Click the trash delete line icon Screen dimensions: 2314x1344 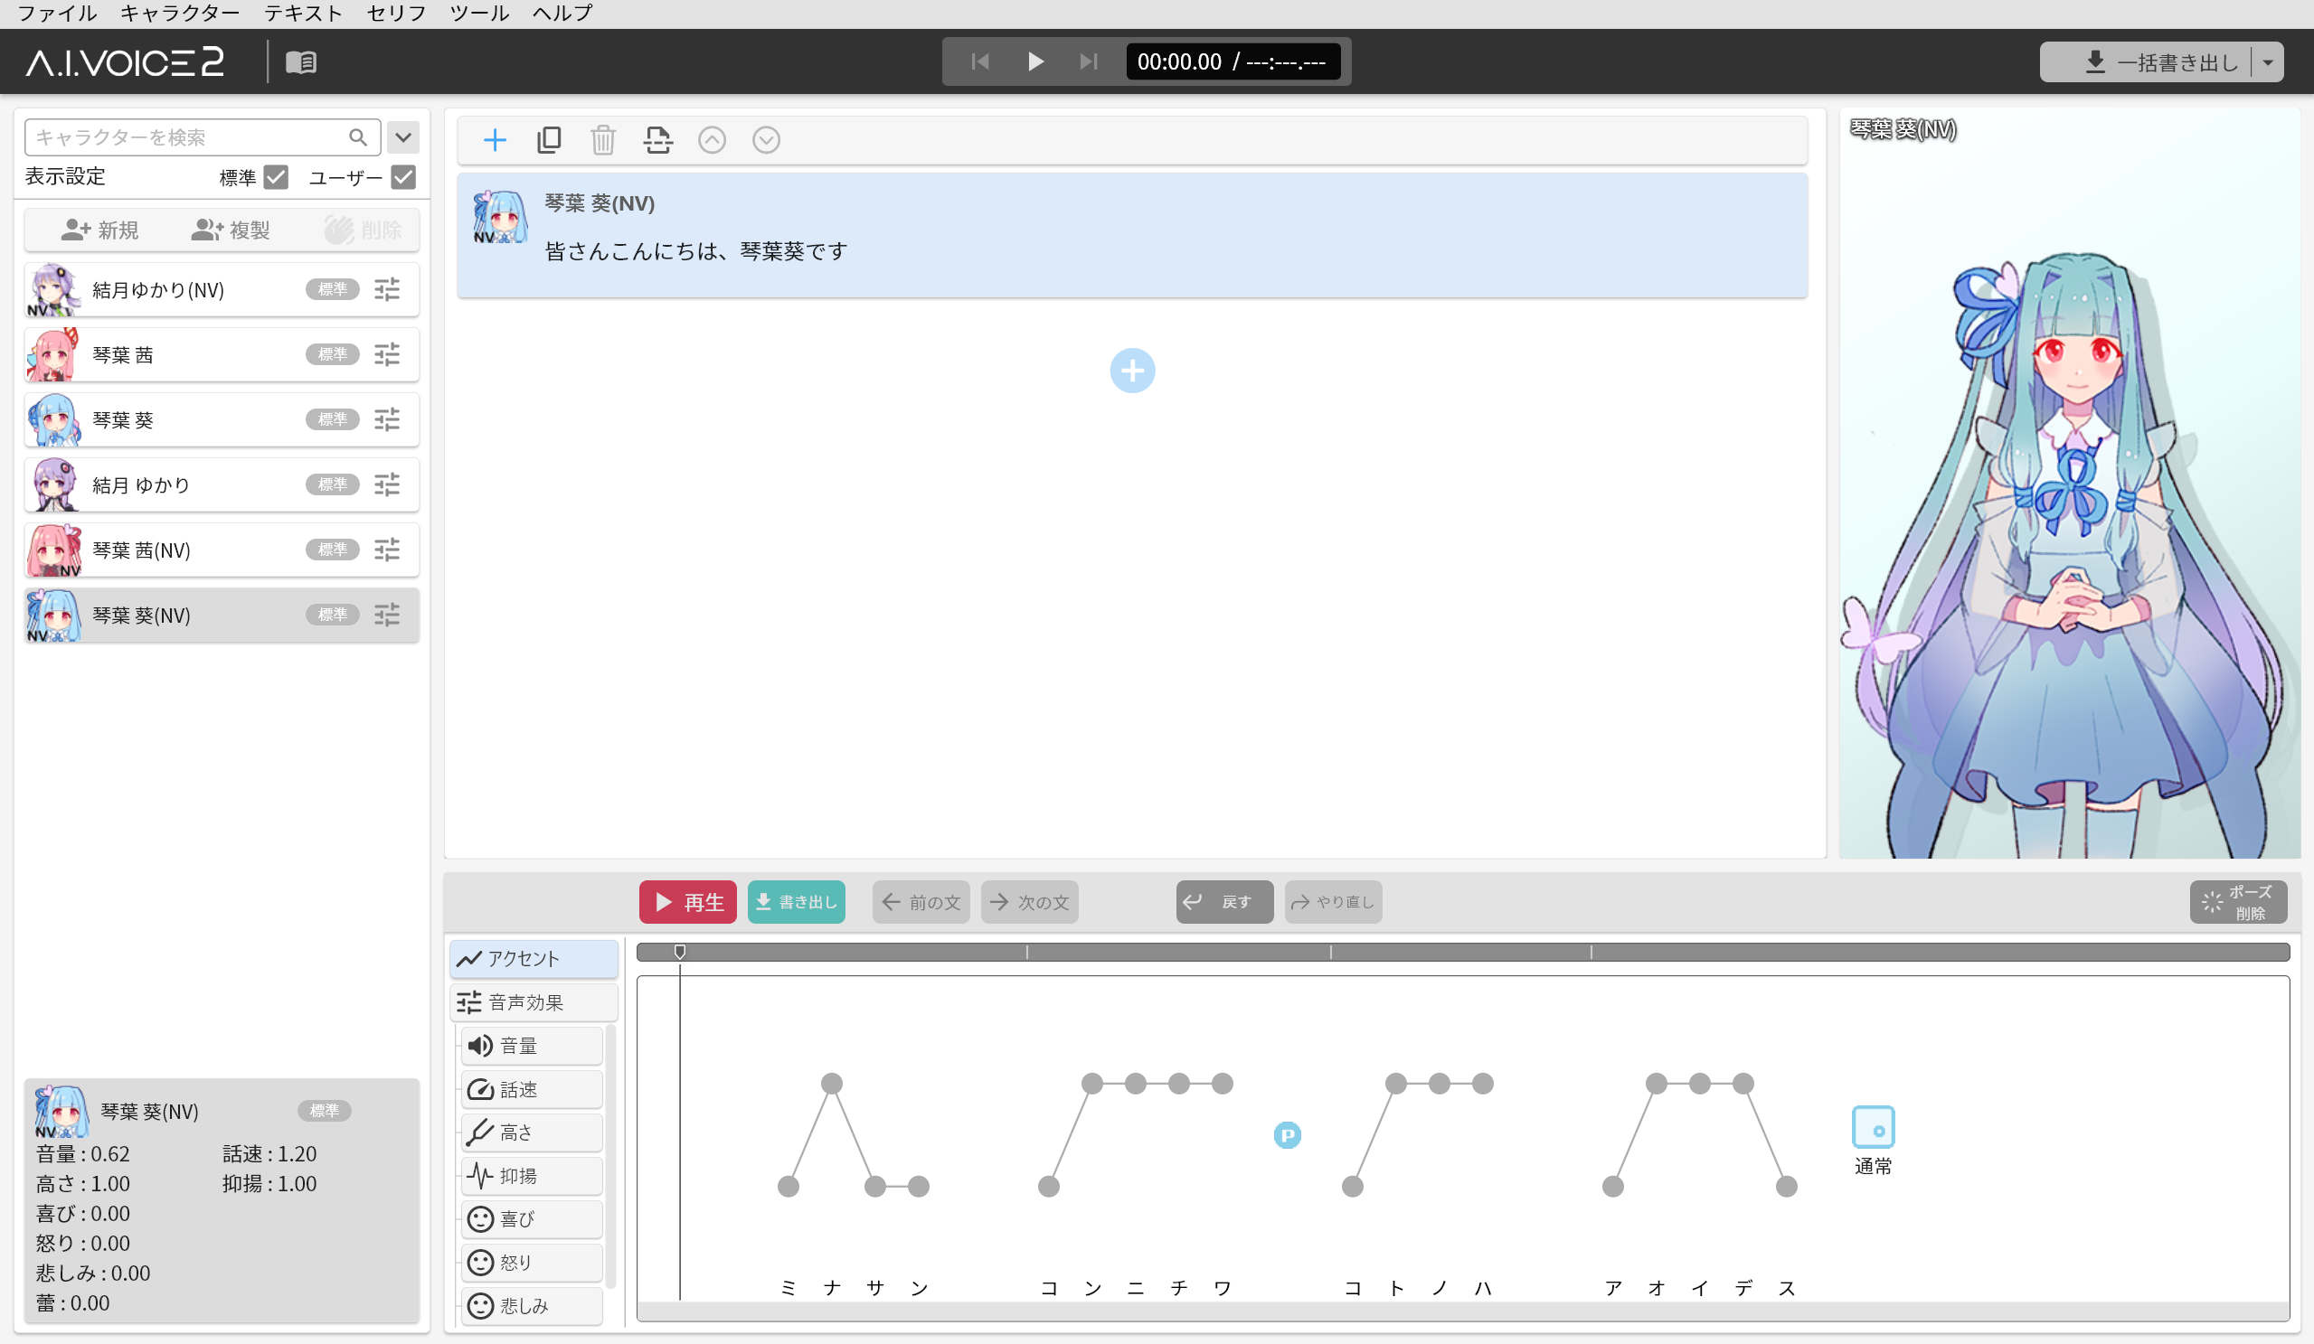click(602, 139)
